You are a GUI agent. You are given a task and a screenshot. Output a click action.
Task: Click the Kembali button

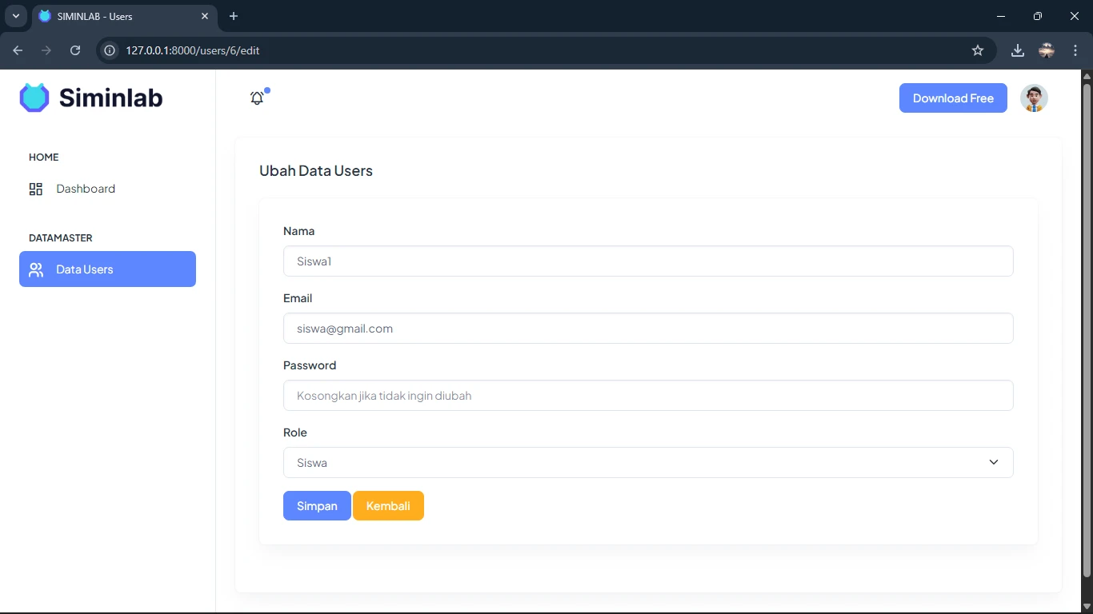(x=388, y=506)
